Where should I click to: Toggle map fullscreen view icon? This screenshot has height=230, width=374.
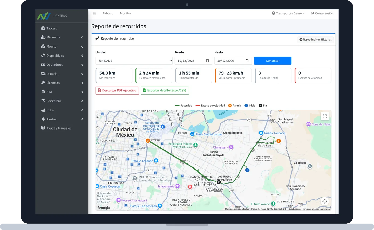[x=325, y=116]
